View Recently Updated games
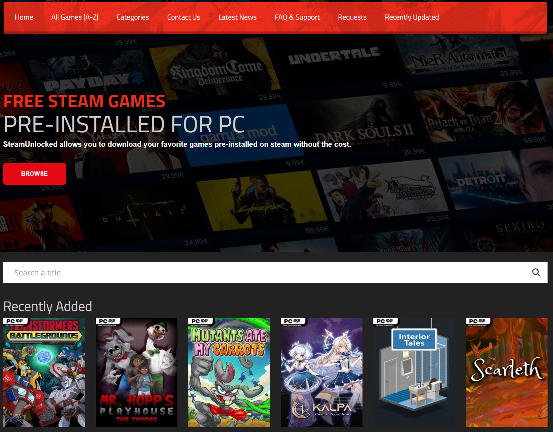This screenshot has height=432, width=553. click(x=411, y=17)
